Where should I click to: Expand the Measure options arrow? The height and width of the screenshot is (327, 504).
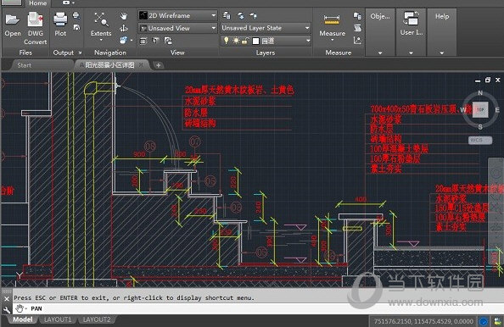[332, 40]
